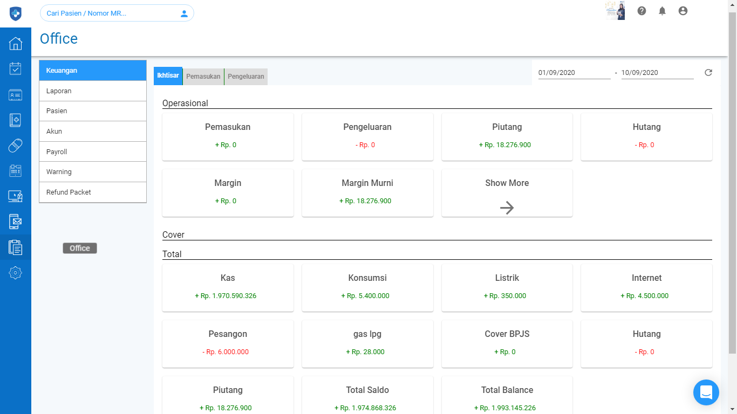Select Laporan in the side menu
The image size is (737, 414).
93,91
